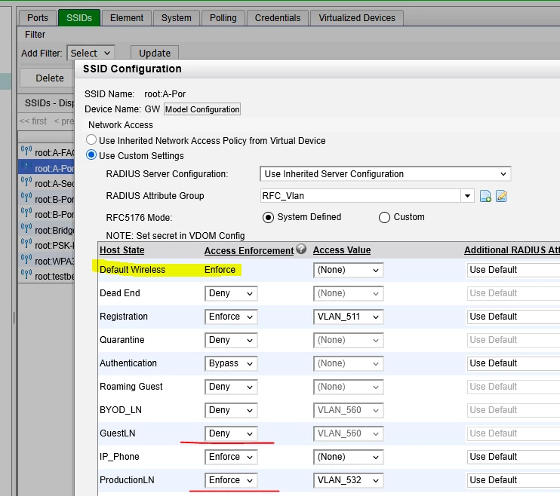
Task: Set RFC5176 Mode to Custom
Action: coord(384,217)
